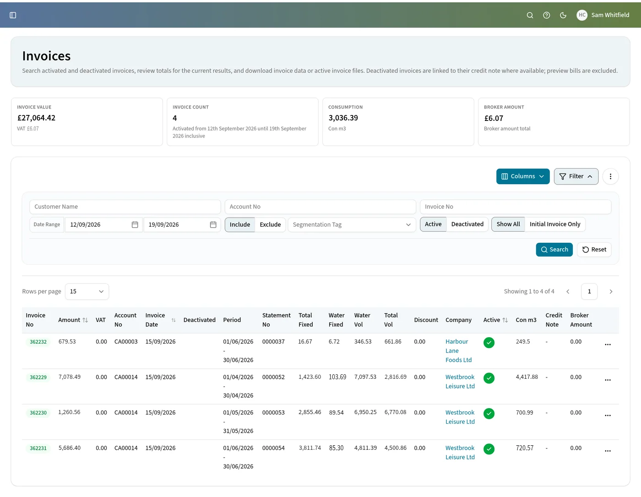Click Sam Whitfield user name
The image size is (641, 497).
coord(610,15)
